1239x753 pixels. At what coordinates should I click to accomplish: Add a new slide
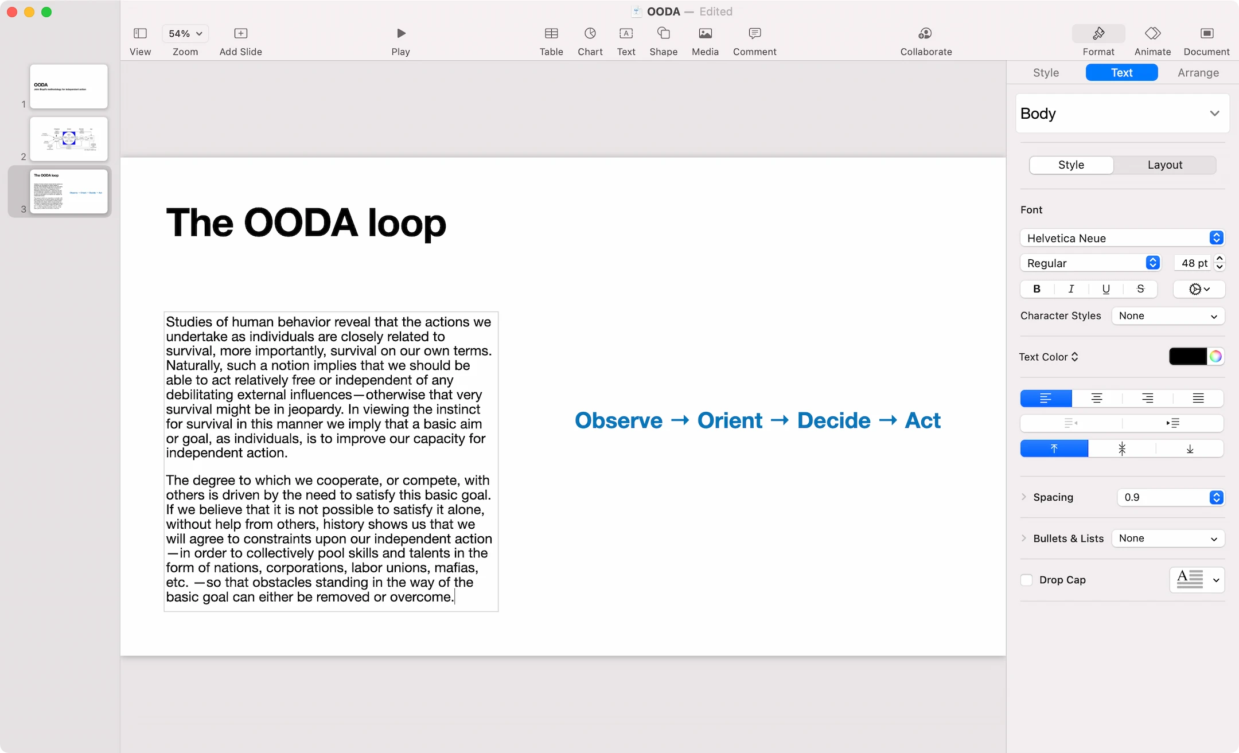240,33
